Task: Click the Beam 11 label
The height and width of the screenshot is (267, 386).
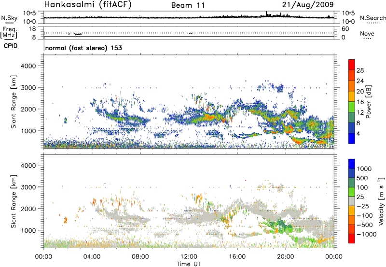Action: point(188,5)
